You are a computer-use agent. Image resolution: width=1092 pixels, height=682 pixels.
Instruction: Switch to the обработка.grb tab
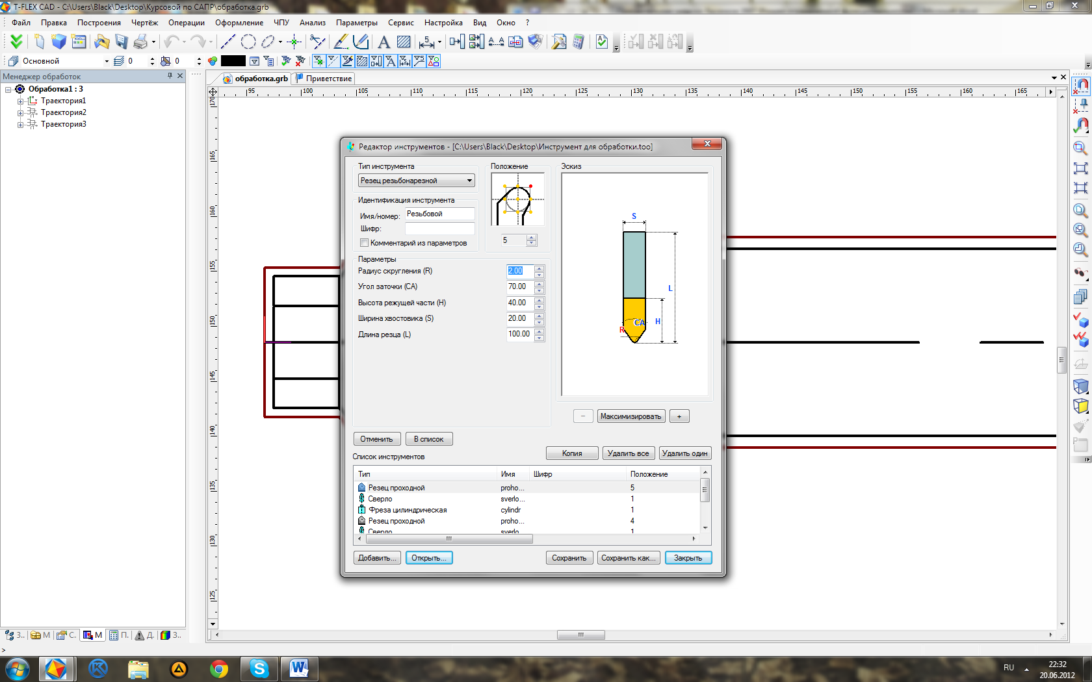tap(255, 79)
